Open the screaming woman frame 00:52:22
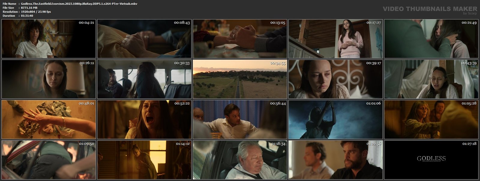This screenshot has height=181, width=480. [x=144, y=119]
